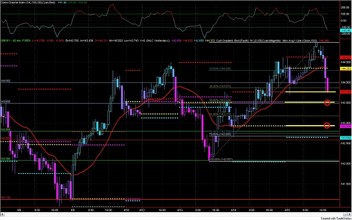352x220 pixels.
Task: Click the scrollbar left arrow below the chart
Action: (2, 214)
